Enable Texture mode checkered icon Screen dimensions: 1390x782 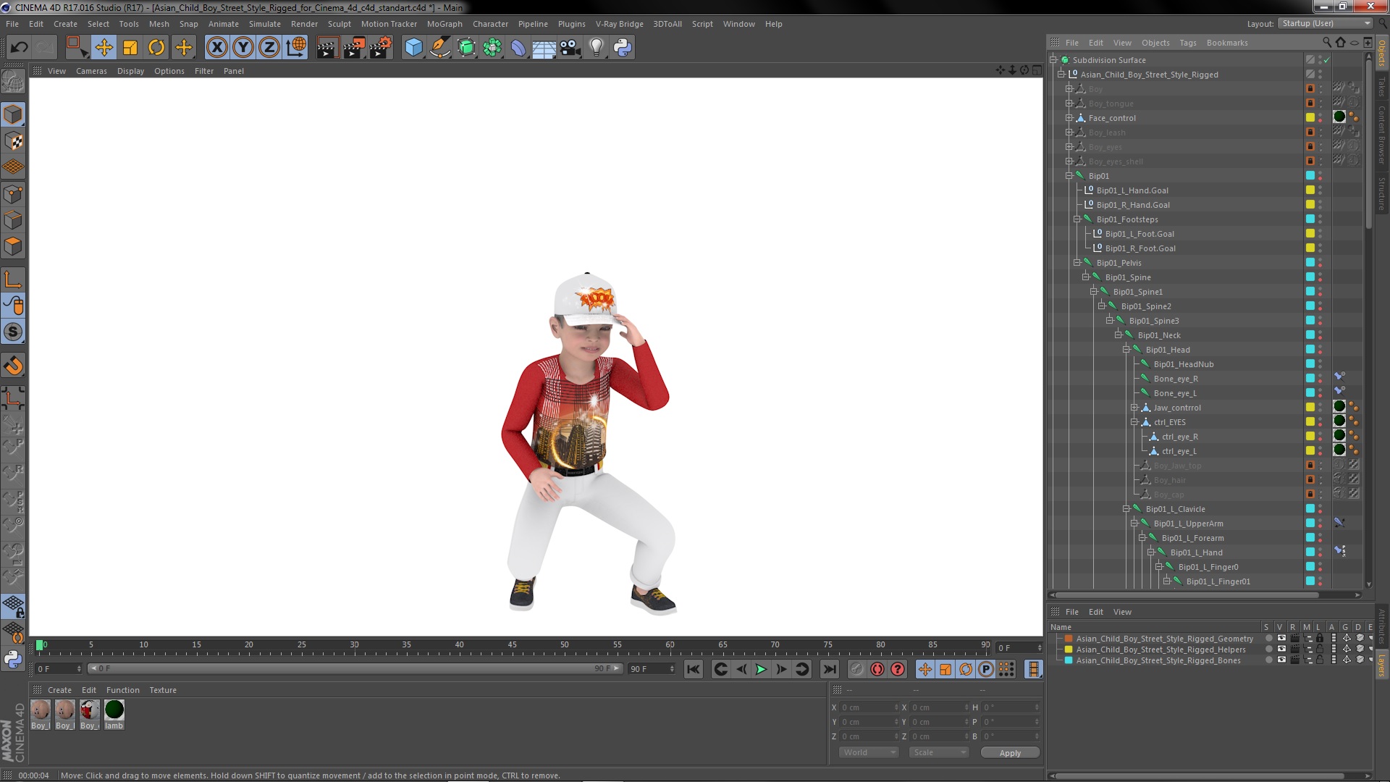(x=13, y=141)
